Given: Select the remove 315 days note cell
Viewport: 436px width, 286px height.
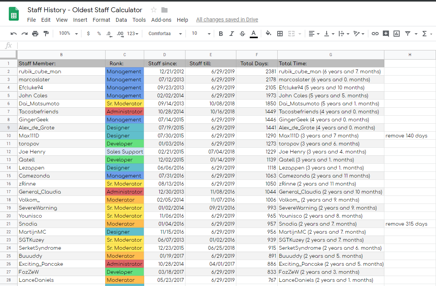Looking at the screenshot, I should [x=410, y=224].
